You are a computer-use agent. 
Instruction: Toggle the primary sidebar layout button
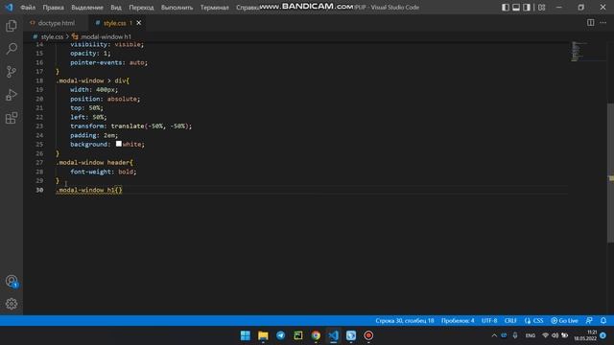coord(506,8)
